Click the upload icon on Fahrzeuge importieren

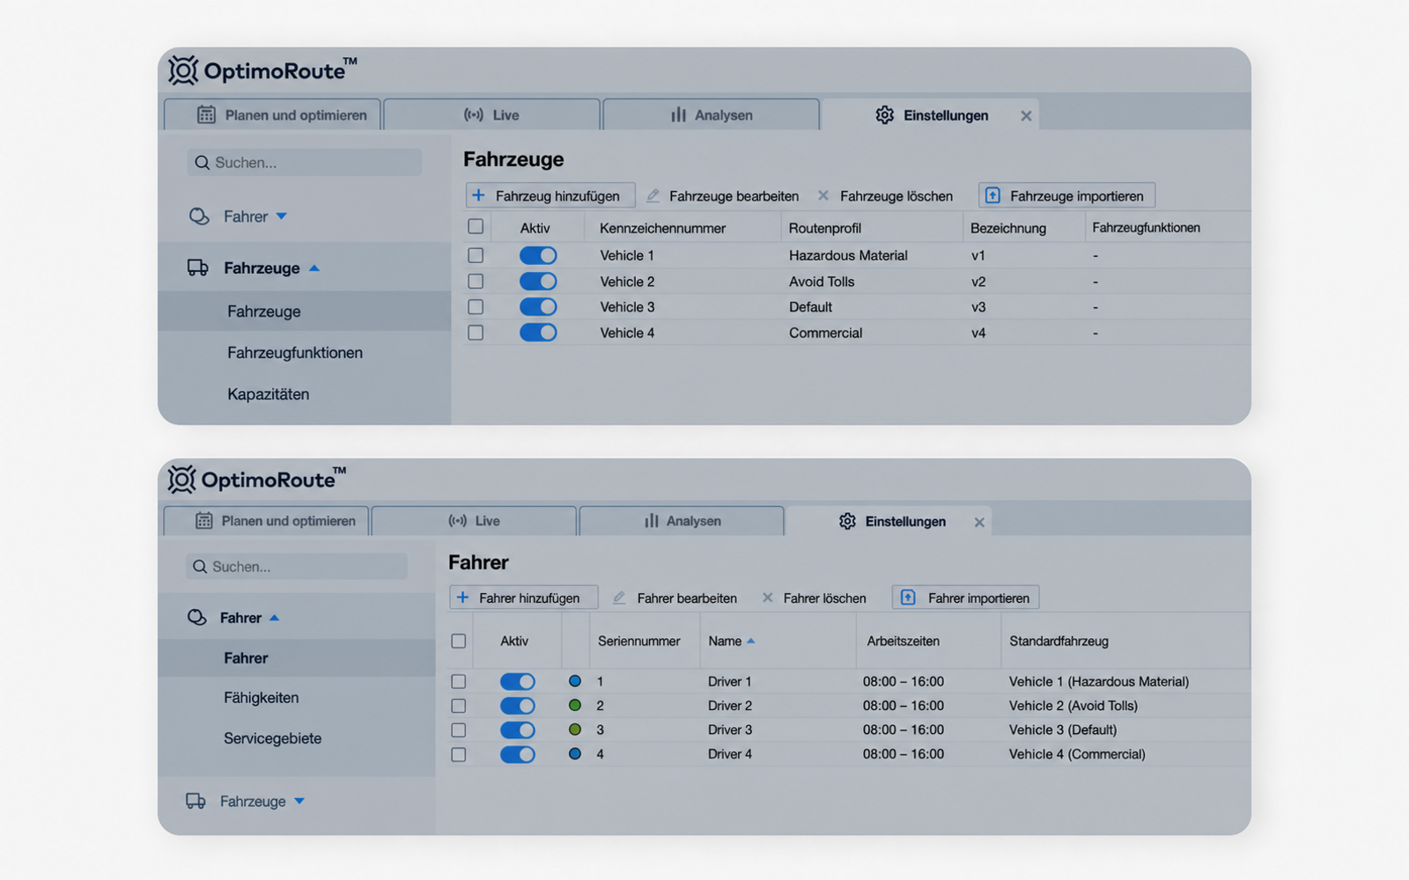(x=992, y=195)
